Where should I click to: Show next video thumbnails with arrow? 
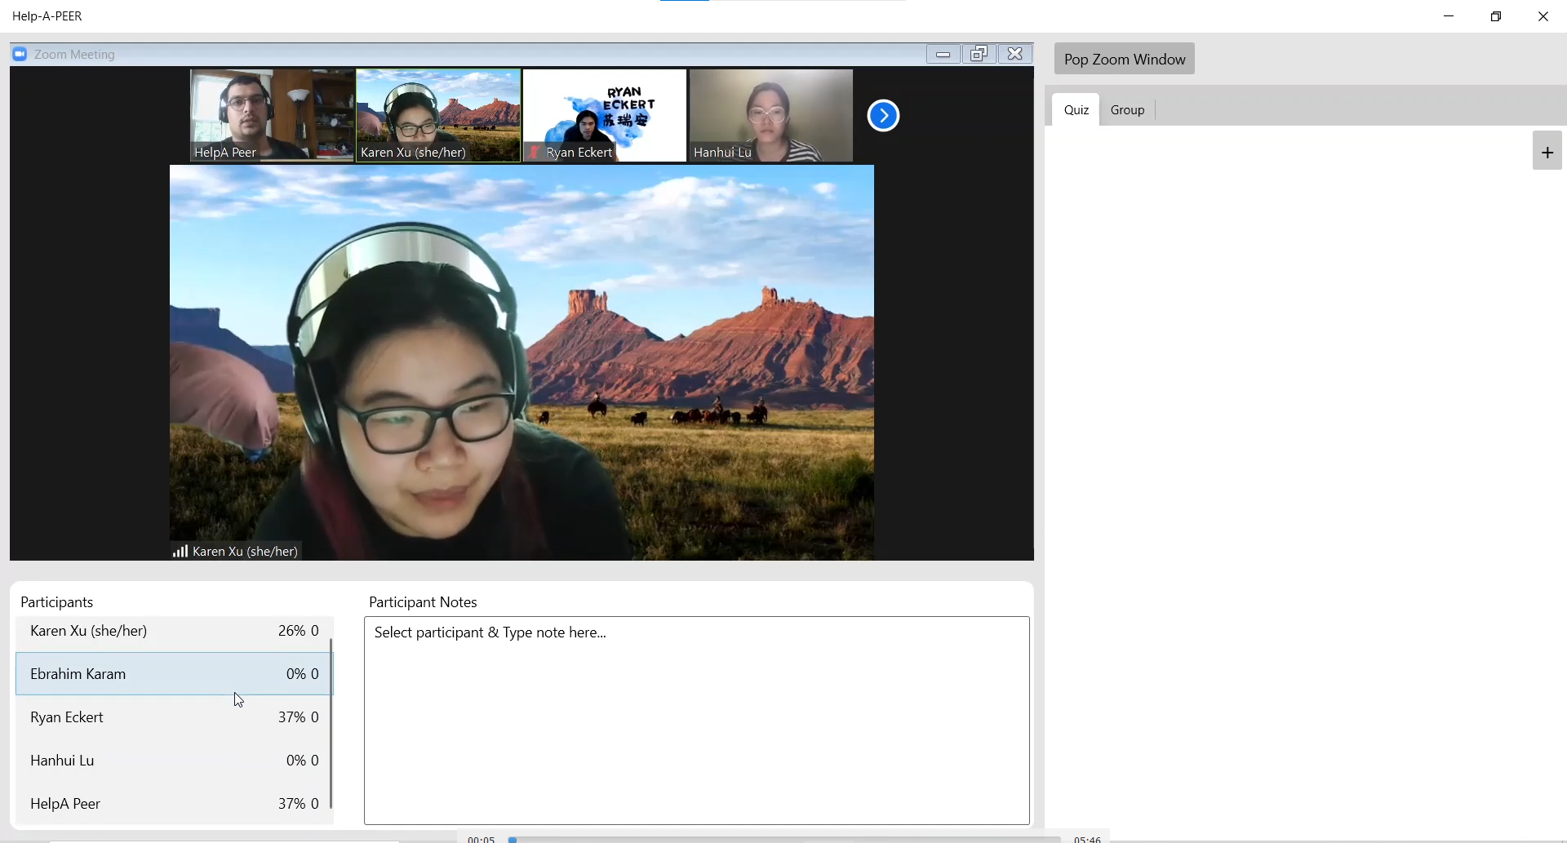pos(883,115)
